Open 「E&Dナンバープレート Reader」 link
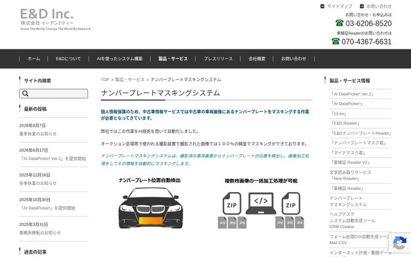411x257 pixels. click(360, 133)
